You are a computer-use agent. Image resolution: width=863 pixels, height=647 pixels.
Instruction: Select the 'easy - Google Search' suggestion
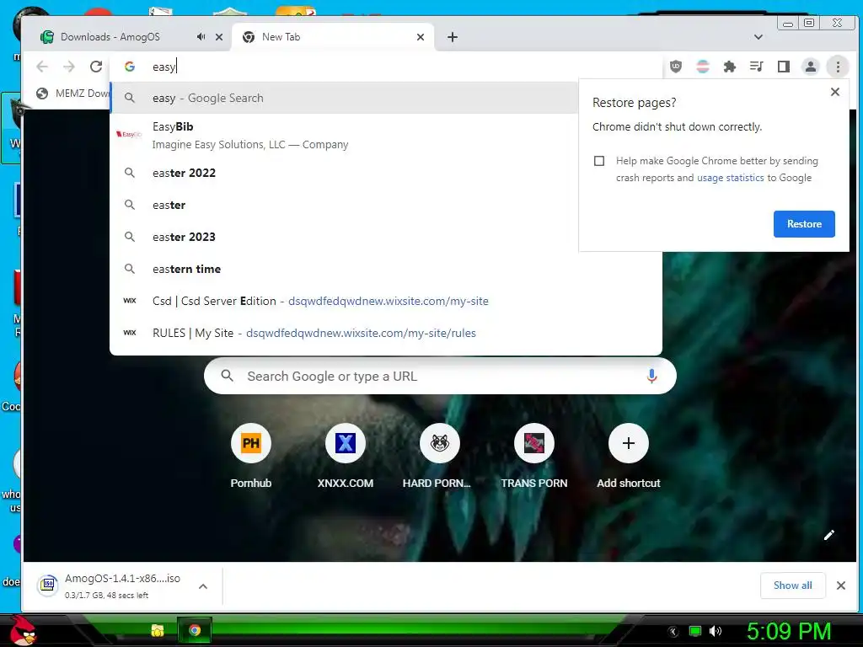[345, 98]
